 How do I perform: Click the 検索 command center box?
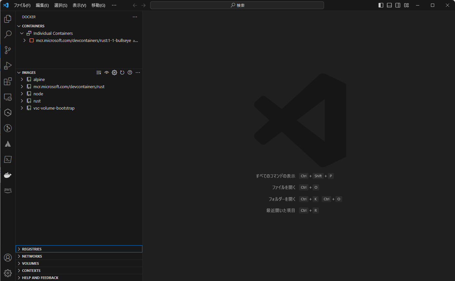pos(237,5)
